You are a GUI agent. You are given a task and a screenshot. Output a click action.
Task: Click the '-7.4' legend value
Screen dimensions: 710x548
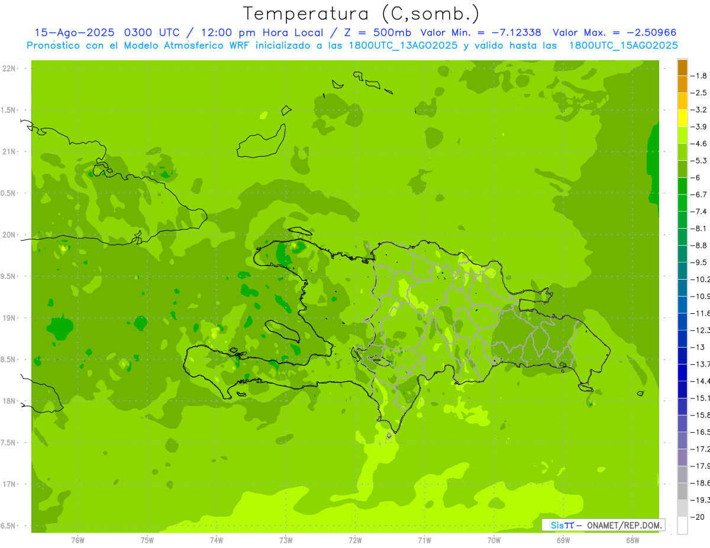(x=700, y=212)
